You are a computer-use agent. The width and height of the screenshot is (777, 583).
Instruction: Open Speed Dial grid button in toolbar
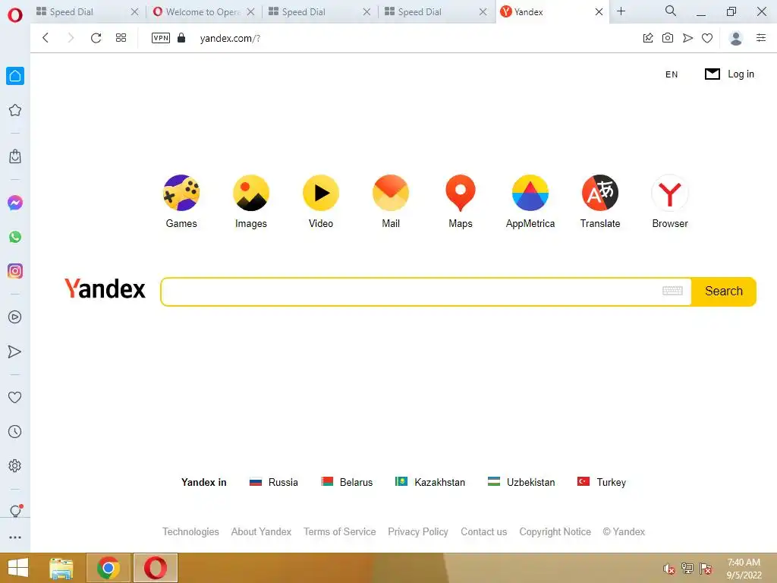coord(121,38)
